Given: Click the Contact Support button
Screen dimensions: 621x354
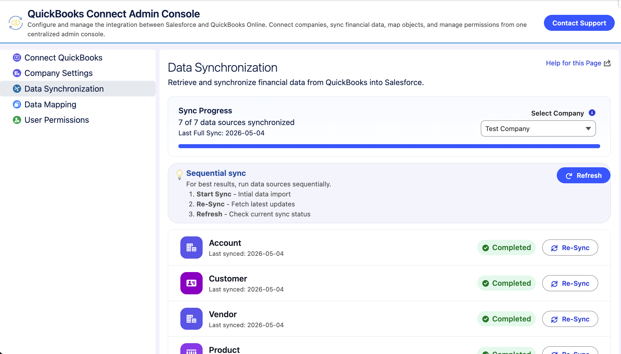Looking at the screenshot, I should [x=579, y=23].
